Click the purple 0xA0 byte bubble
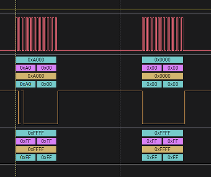 pyautogui.click(x=25, y=68)
